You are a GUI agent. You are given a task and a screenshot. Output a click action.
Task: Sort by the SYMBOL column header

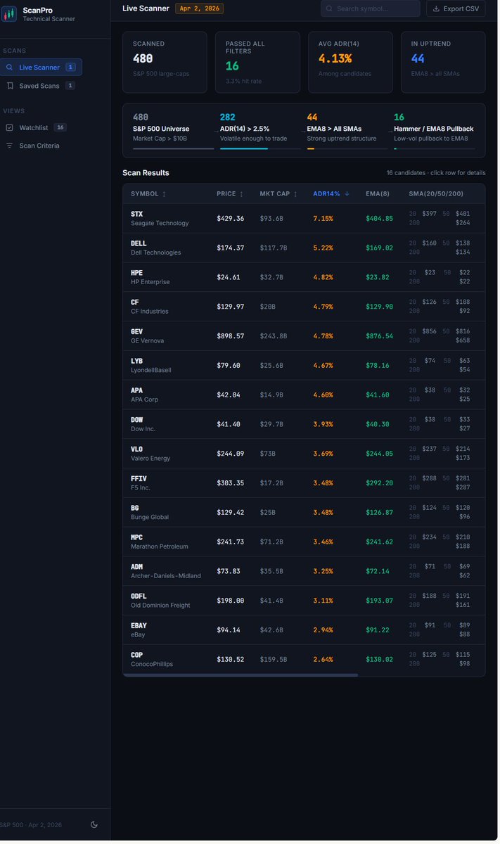coord(148,194)
